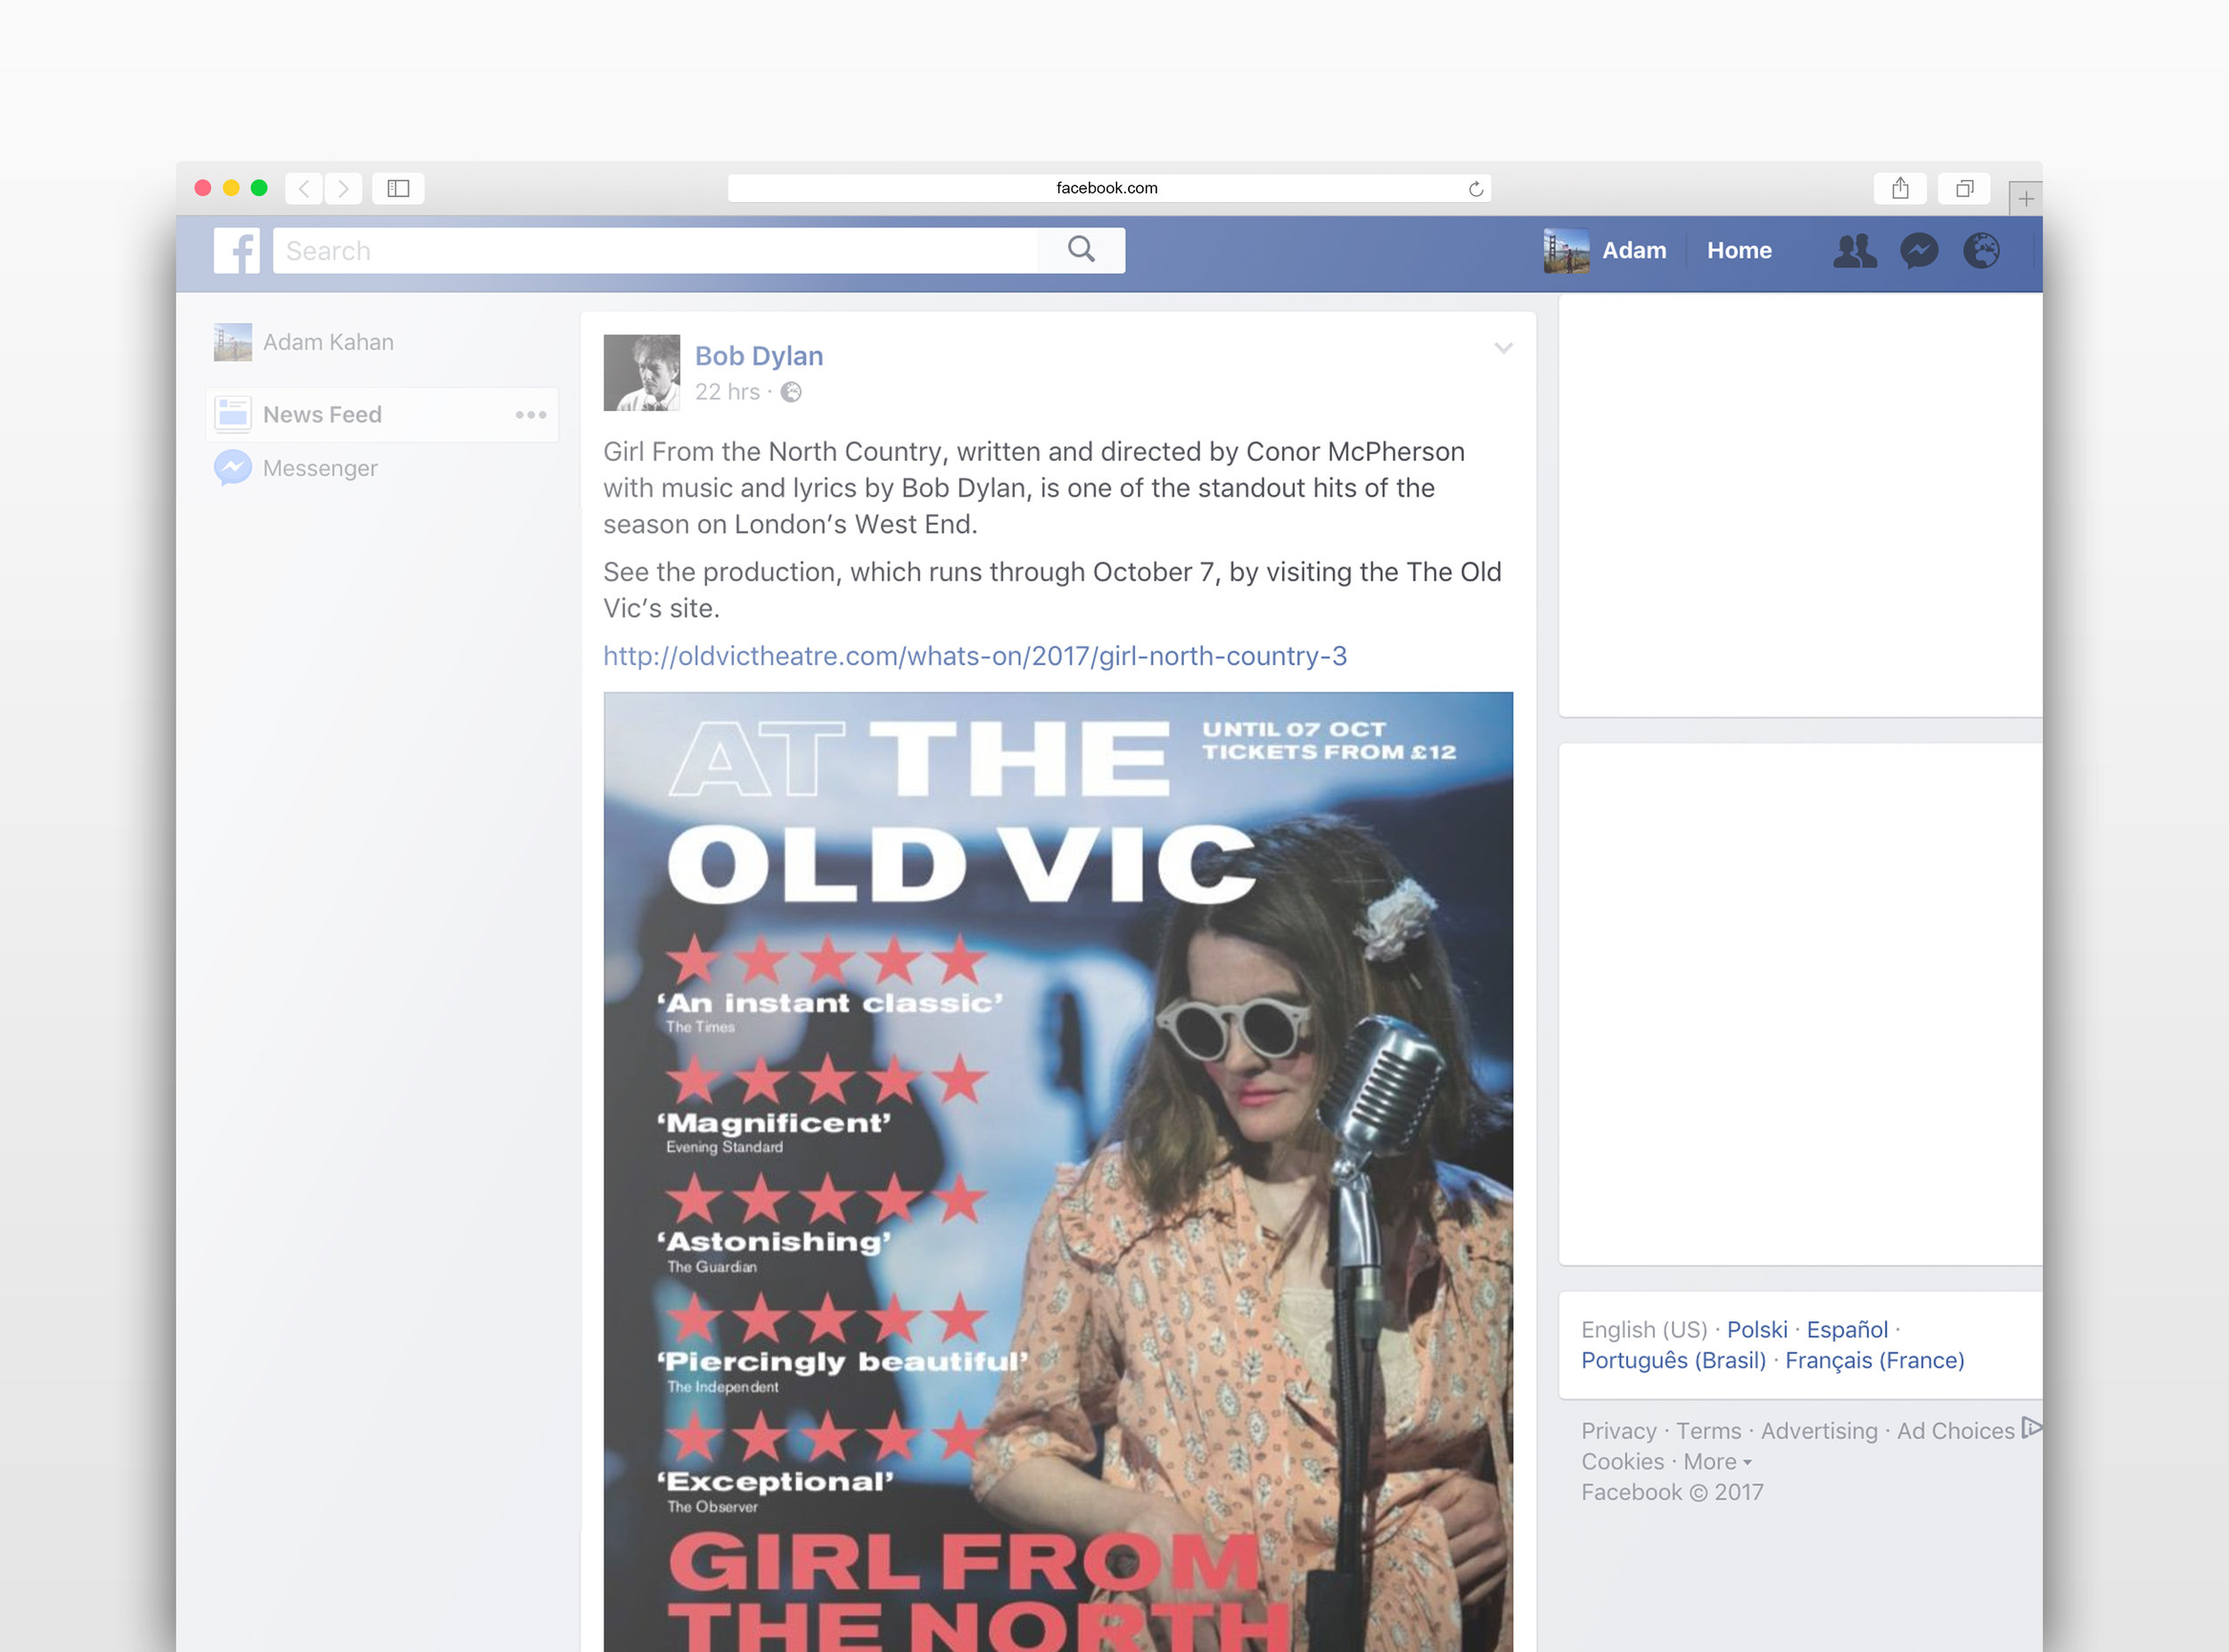Reload page with refresh icon
The width and height of the screenshot is (2229, 1652).
1475,189
